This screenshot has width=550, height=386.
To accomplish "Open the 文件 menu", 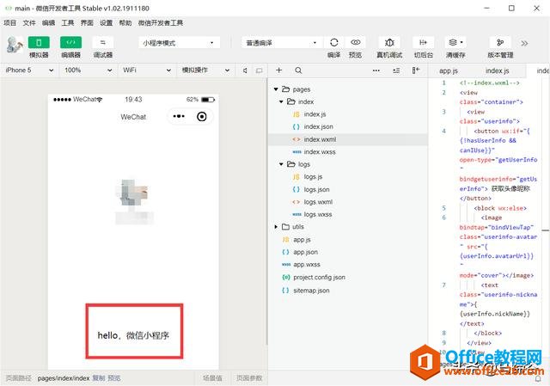I will point(29,23).
